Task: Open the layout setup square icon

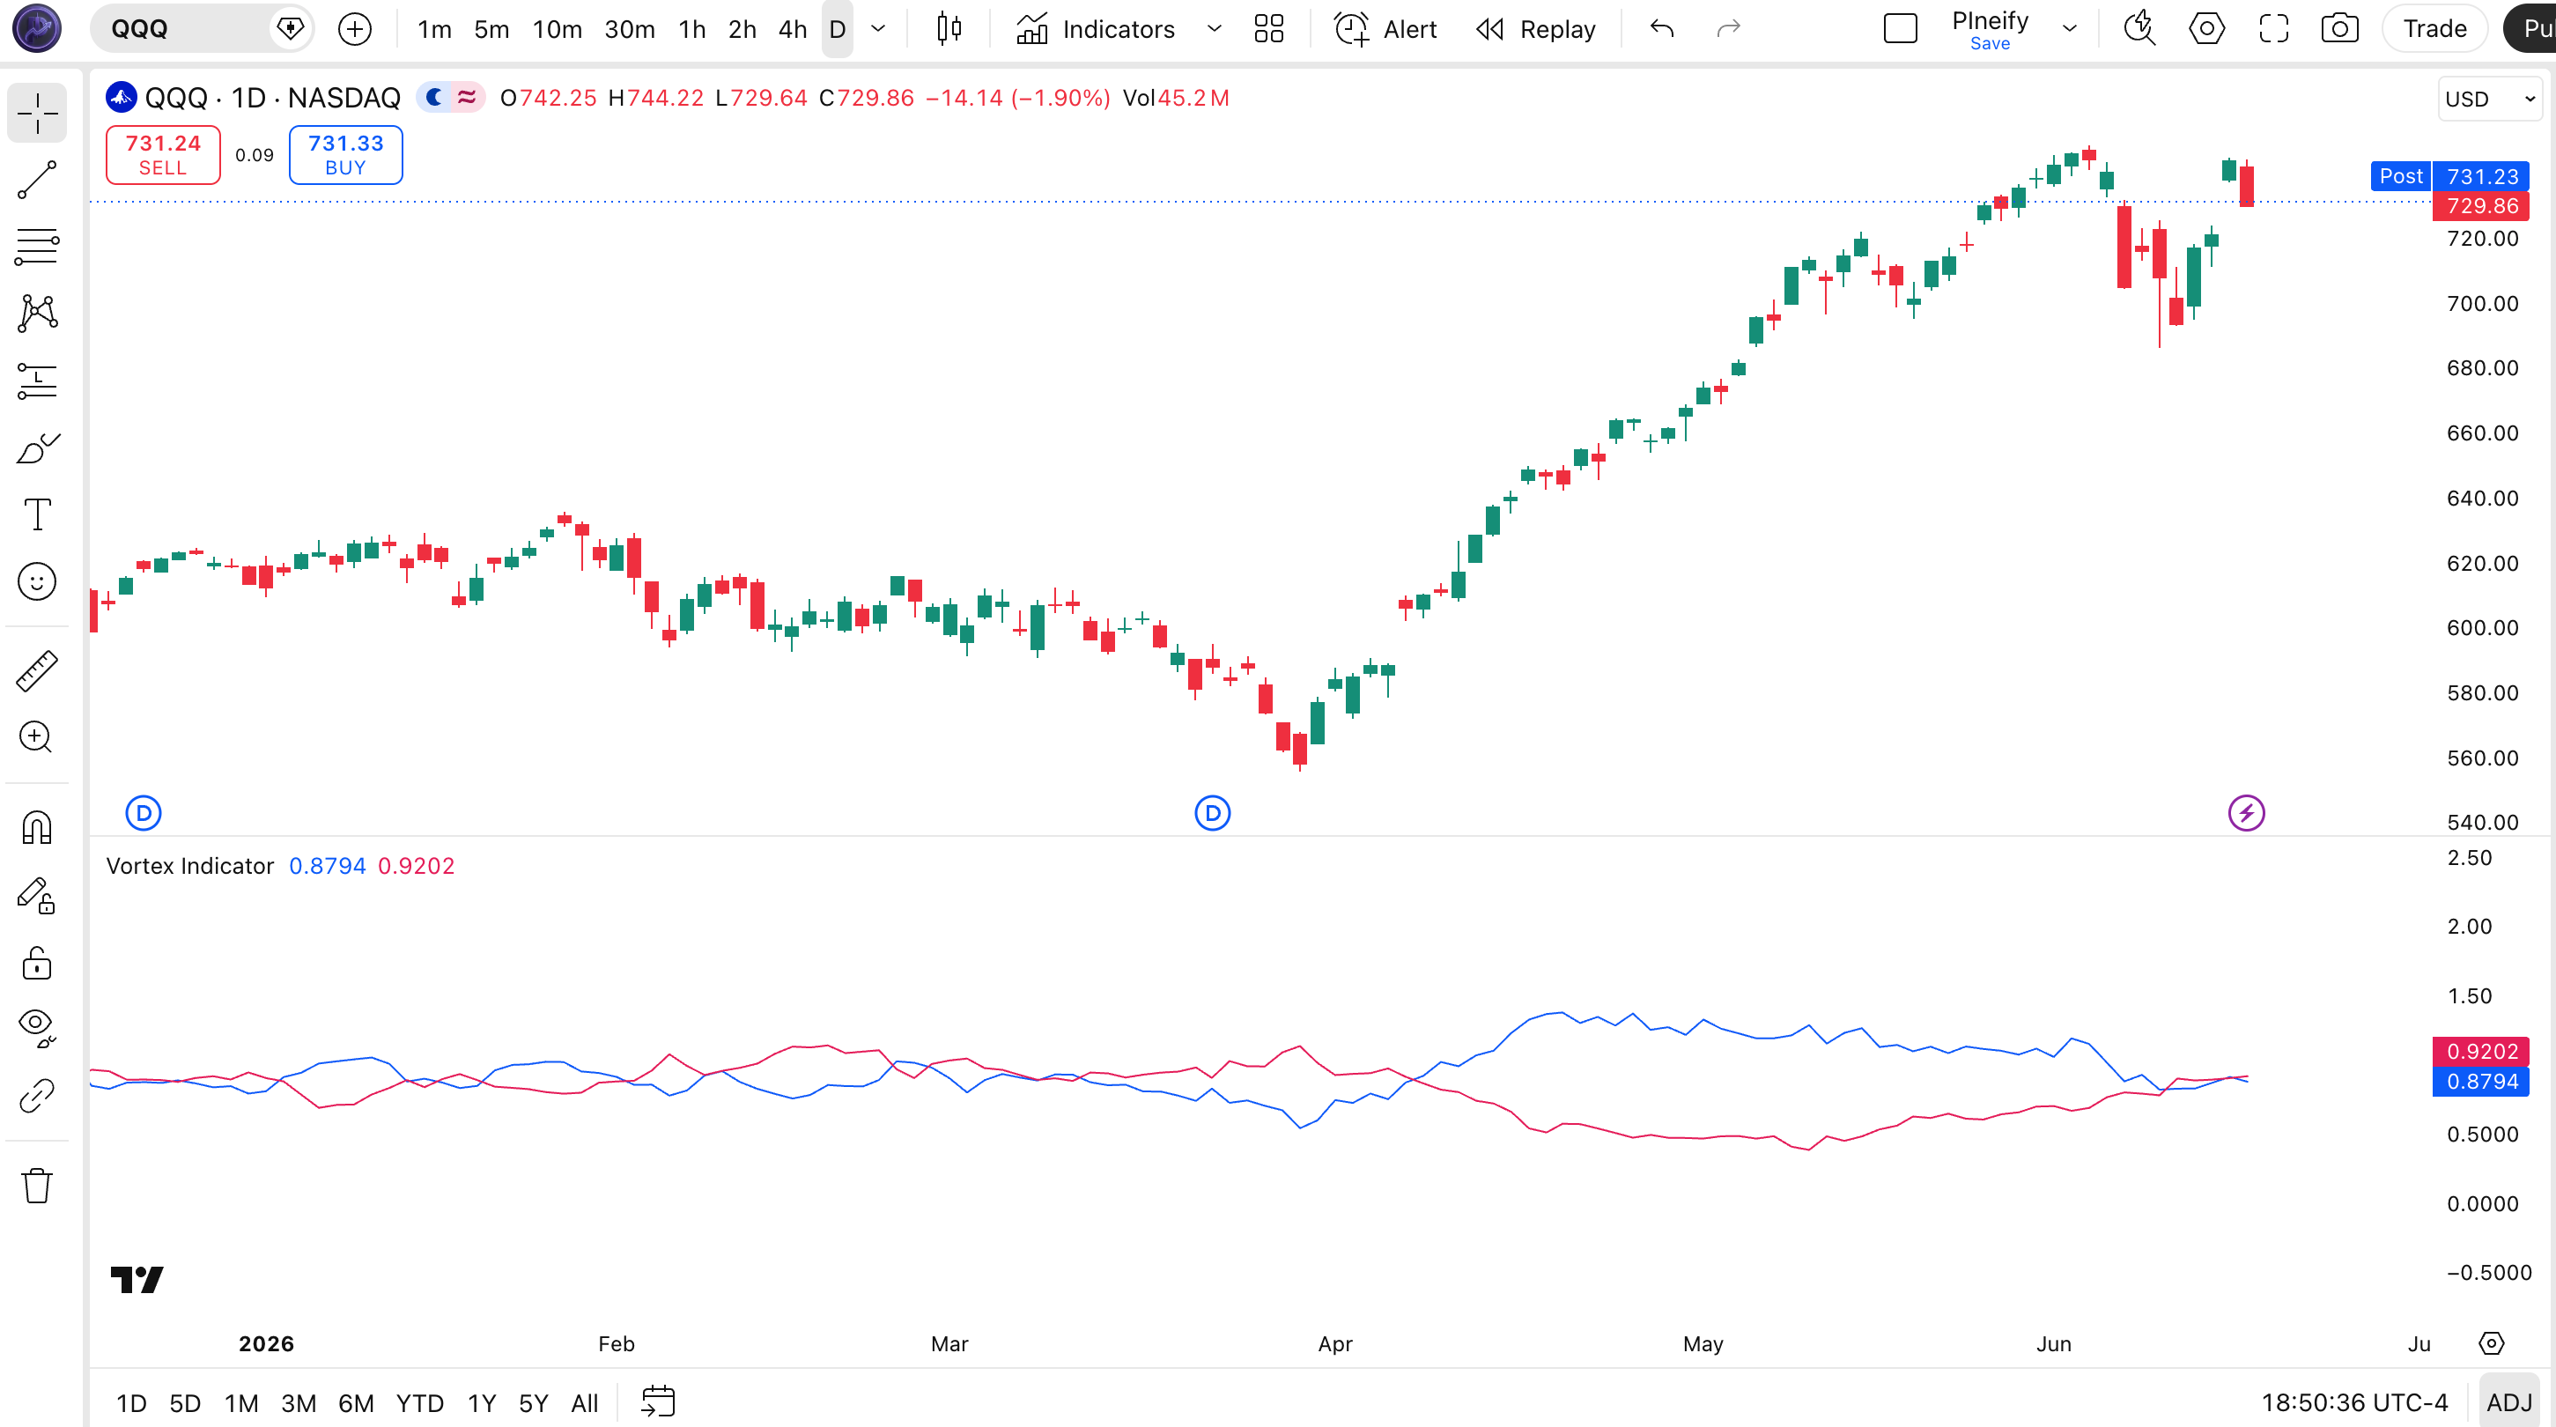Action: click(x=1900, y=29)
